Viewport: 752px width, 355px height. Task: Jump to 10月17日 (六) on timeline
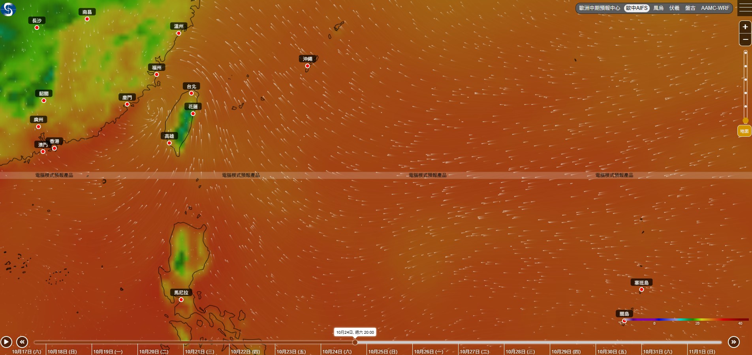point(26,351)
